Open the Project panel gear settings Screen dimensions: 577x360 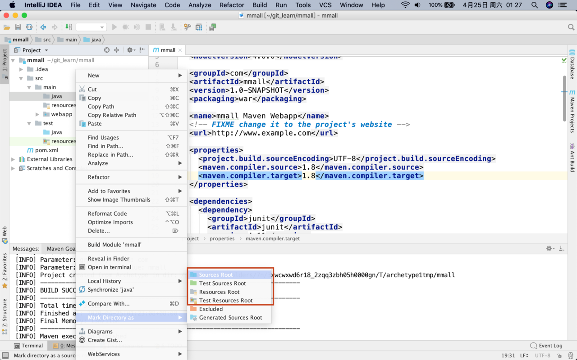(131, 50)
